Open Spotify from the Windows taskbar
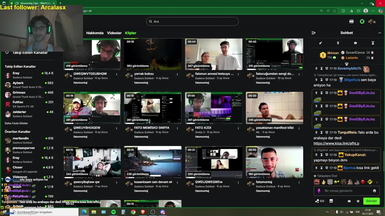 (113, 212)
